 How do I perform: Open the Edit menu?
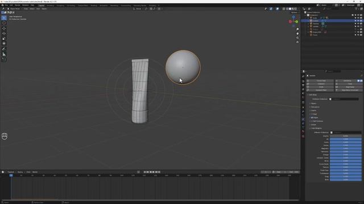11,5
